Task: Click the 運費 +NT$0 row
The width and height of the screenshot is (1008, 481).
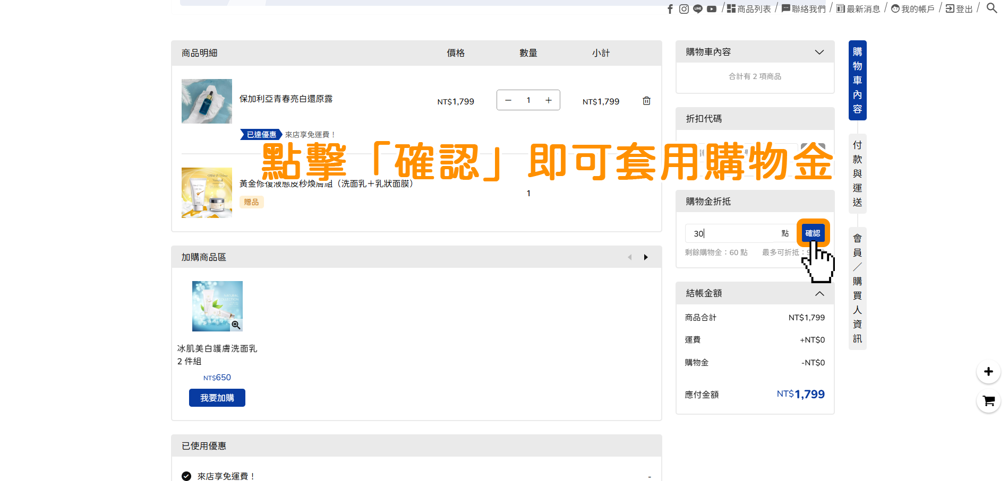Action: [x=755, y=340]
